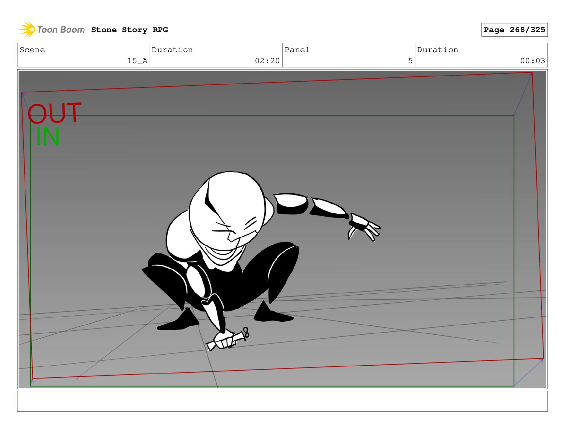Select the 'Stone Story RPG' title text
The height and width of the screenshot is (437, 565).
[129, 30]
